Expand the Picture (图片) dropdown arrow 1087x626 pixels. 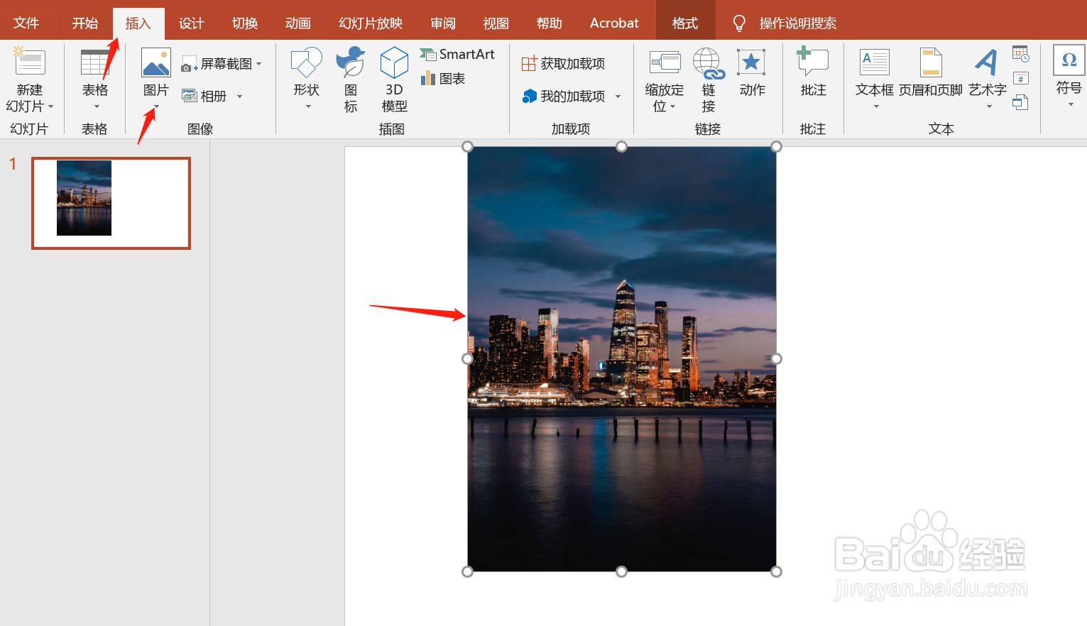tap(156, 106)
